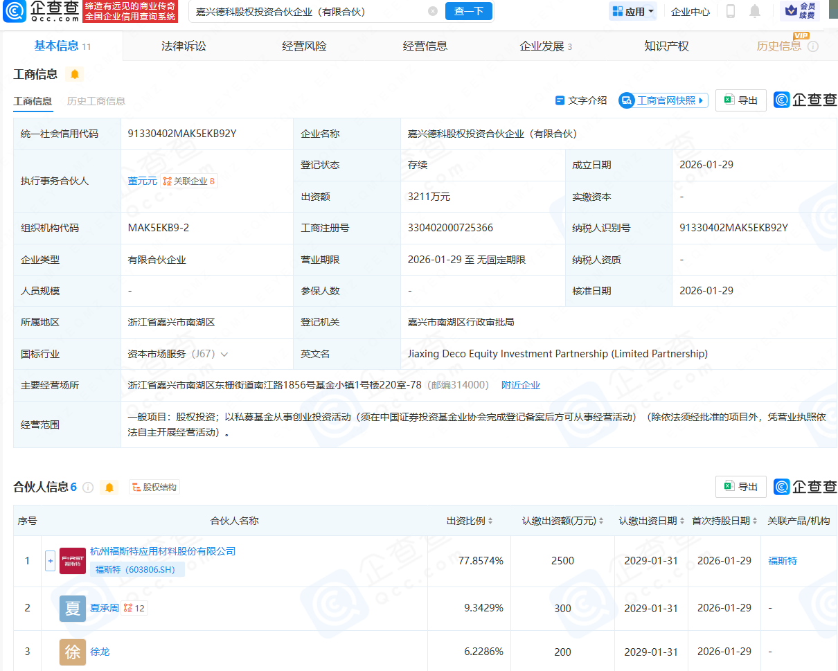Image resolution: width=838 pixels, height=671 pixels.
Task: Expand the 杭州福斯特 partner row
Action: tap(50, 560)
